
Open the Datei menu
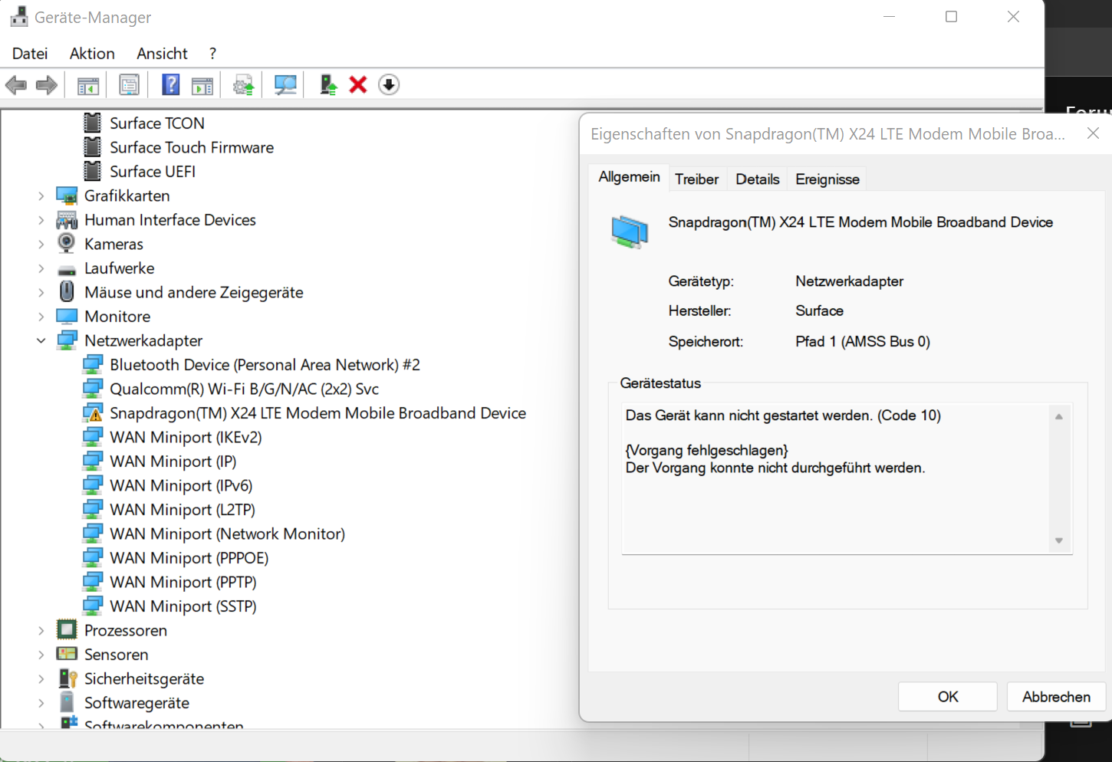(x=30, y=54)
